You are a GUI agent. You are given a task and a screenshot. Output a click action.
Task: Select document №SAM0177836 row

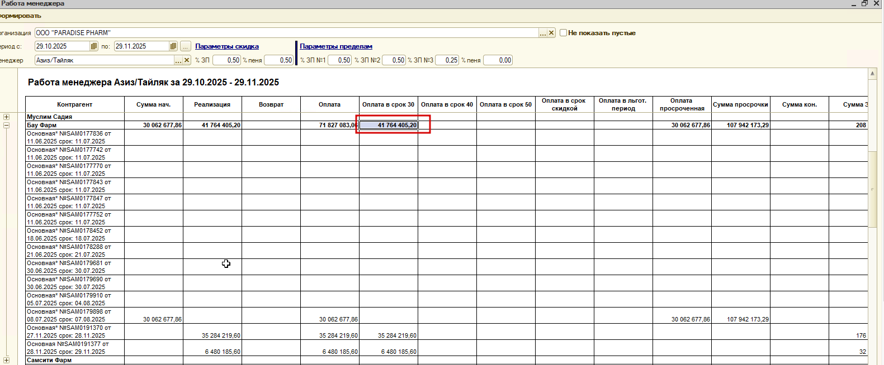pos(75,138)
